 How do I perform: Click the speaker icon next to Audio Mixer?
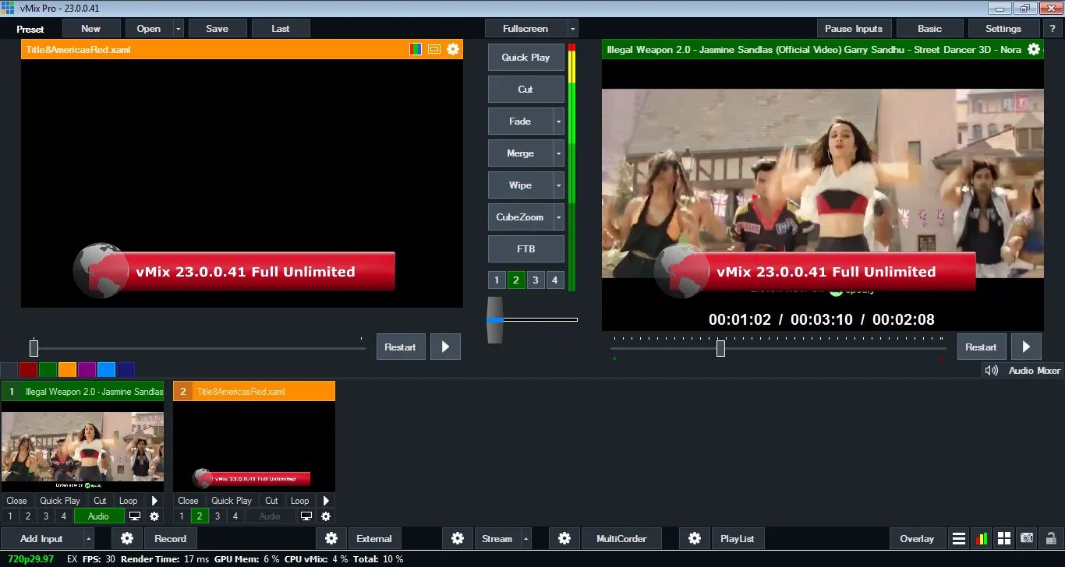pos(992,371)
